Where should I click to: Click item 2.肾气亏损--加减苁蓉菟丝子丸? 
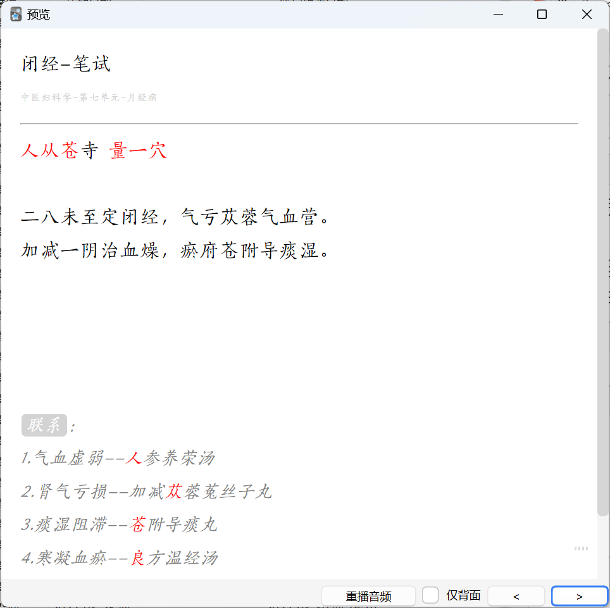click(146, 492)
